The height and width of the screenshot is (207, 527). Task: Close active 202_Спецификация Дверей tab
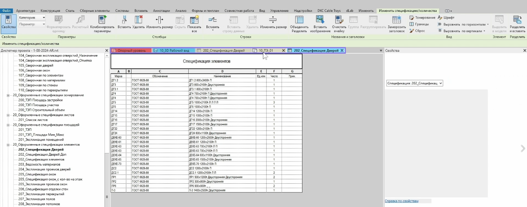pyautogui.click(x=342, y=51)
